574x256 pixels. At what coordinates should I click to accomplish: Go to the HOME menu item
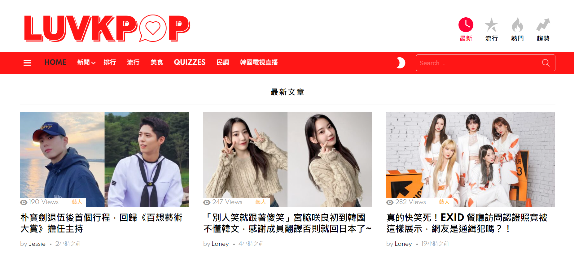point(55,62)
